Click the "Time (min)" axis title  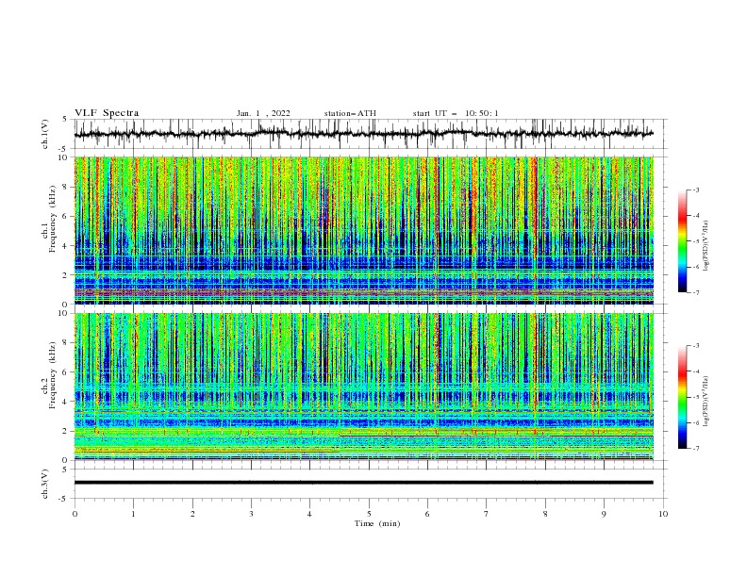click(x=377, y=523)
